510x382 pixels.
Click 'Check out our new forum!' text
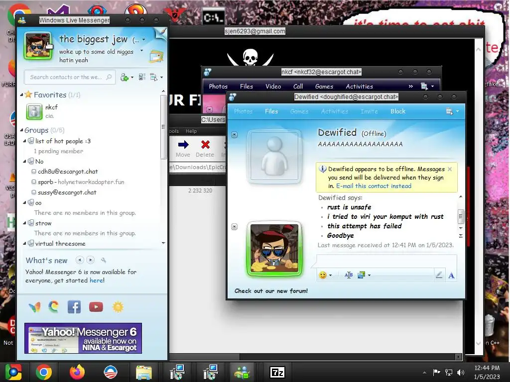coord(271,290)
